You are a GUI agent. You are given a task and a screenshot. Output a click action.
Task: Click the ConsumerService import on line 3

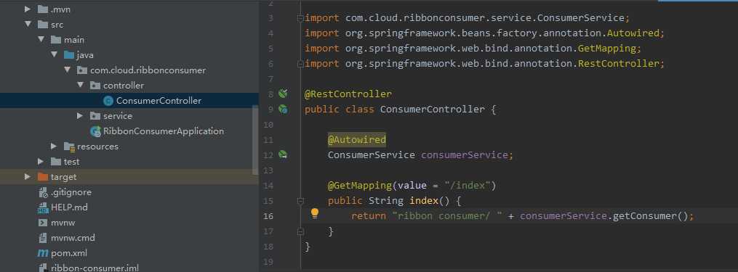click(580, 18)
